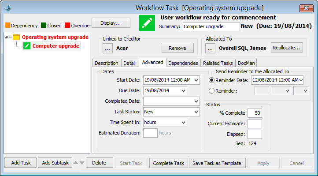Select the yellow folder icon of Operating system upgrade
Image resolution: width=318 pixels, height=176 pixels.
[16, 37]
